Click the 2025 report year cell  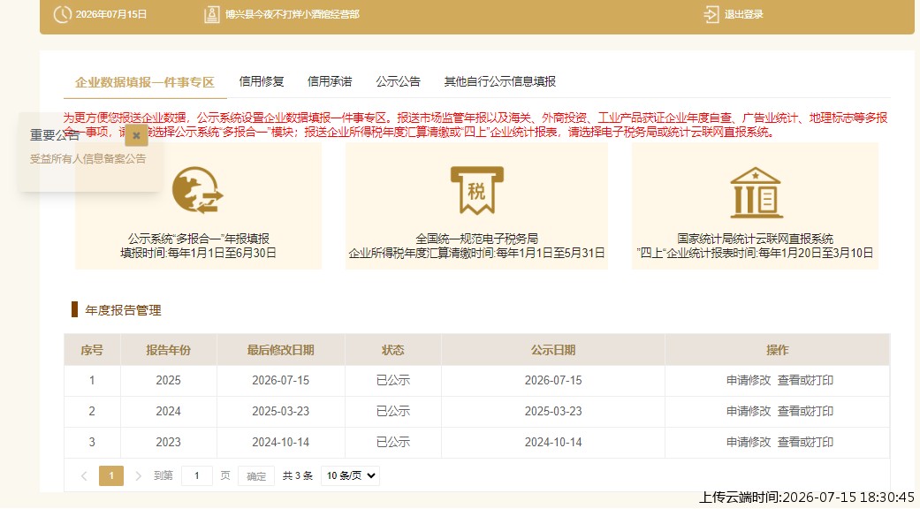[169, 381]
